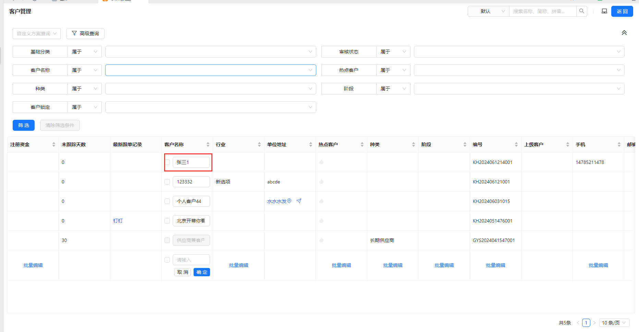Click 批量编辑 under 注册资金 column

33,265
